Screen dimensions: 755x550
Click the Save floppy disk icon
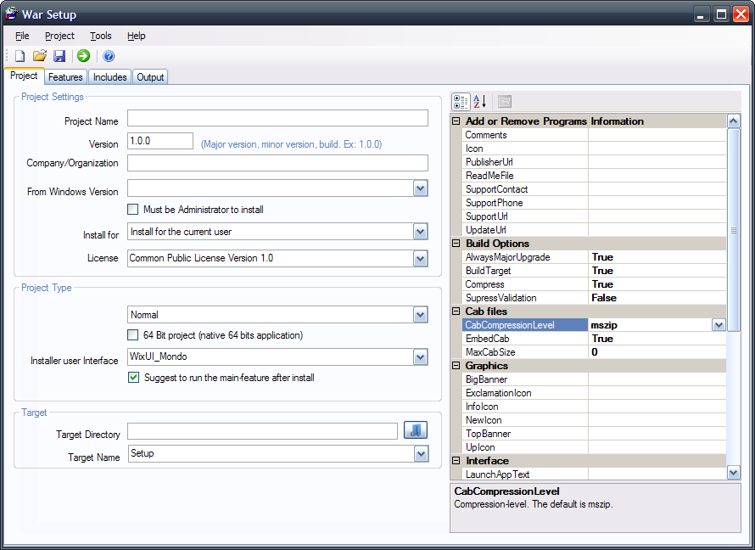pyautogui.click(x=59, y=56)
